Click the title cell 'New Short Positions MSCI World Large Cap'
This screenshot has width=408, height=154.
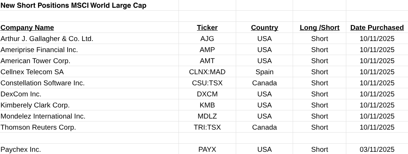74,6
